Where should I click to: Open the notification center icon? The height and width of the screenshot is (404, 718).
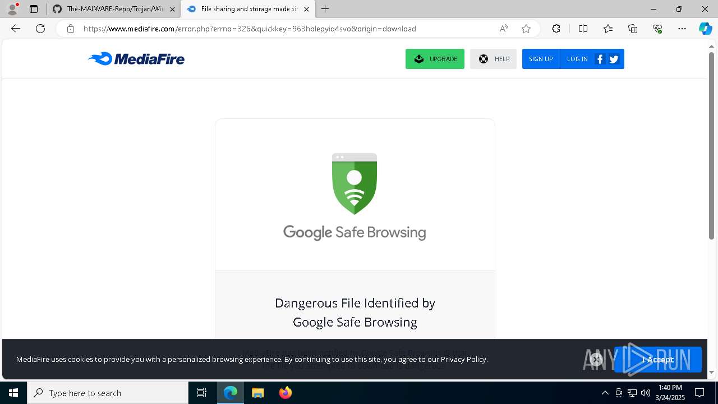[699, 393]
